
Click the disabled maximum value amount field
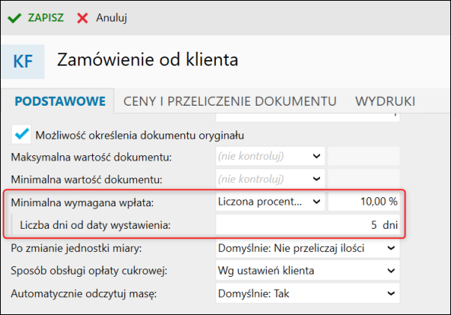point(364,156)
